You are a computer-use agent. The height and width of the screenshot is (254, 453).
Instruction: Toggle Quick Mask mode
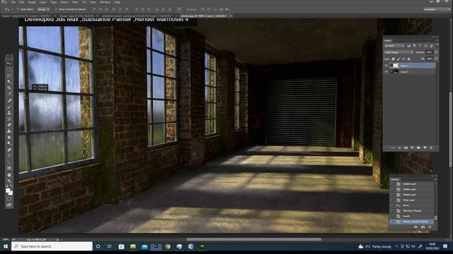coord(9,199)
